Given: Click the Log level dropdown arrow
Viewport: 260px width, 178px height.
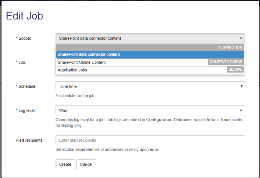Looking at the screenshot, I should [240, 110].
